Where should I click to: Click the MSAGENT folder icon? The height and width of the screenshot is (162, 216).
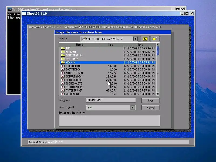pyautogui.click(x=63, y=52)
